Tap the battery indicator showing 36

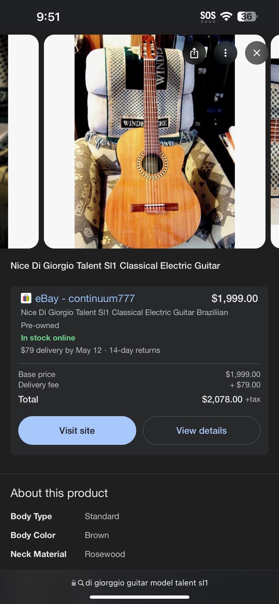247,16
